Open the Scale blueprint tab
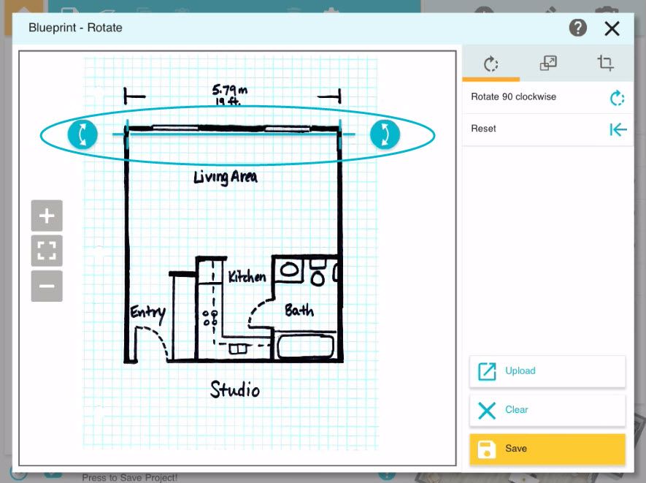 click(x=548, y=64)
